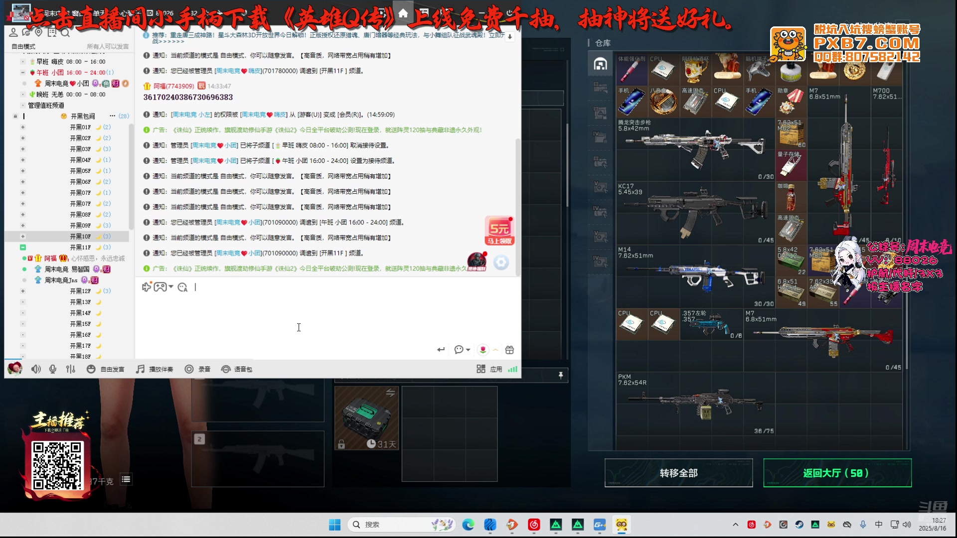Click the emoji text icon in chat input

tap(182, 287)
